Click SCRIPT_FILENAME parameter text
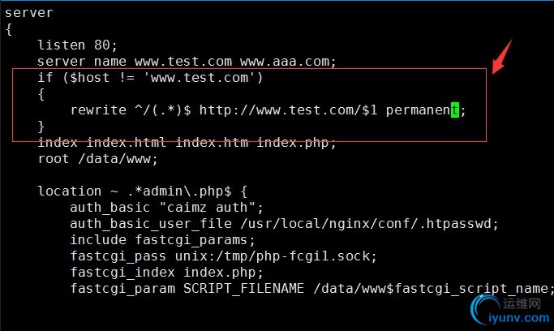The height and width of the screenshot is (331, 554). click(243, 289)
